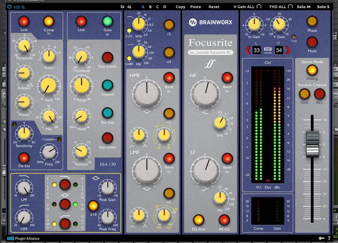Enable Fast Attack on the gate
The image size is (338, 243).
coord(107,57)
